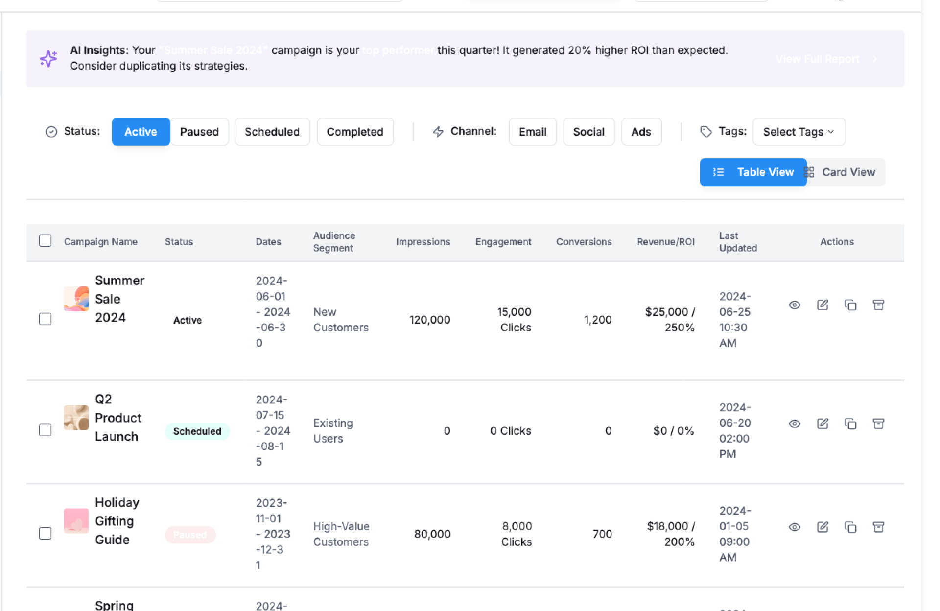Screen dimensions: 940x611
Task: Switch to Table View
Action: 753,172
